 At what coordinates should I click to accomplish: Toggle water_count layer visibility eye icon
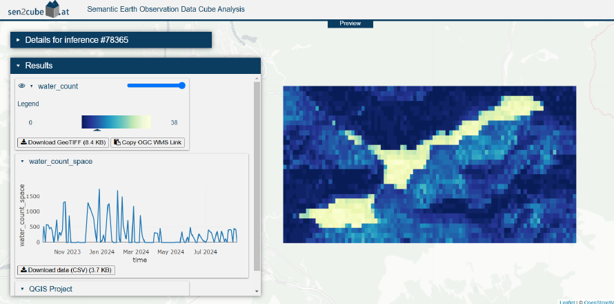tap(21, 86)
